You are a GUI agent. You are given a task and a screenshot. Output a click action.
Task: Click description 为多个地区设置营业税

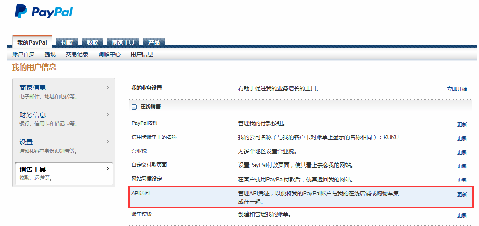(267, 151)
